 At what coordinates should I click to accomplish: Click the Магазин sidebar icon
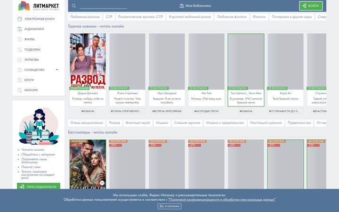19,90
